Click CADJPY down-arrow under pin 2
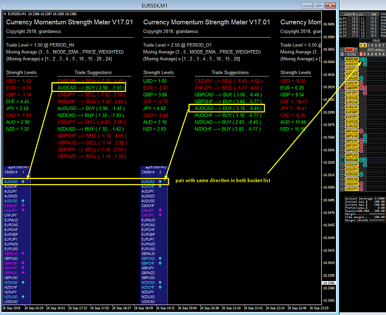The width and height of the screenshot is (386, 315). 365,88
